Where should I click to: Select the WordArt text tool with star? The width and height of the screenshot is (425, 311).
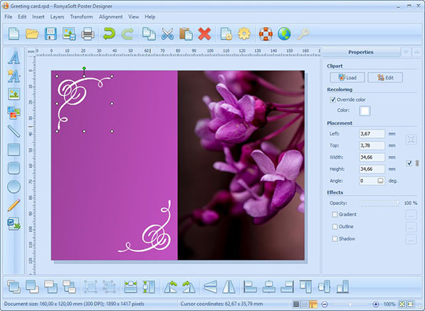click(14, 76)
